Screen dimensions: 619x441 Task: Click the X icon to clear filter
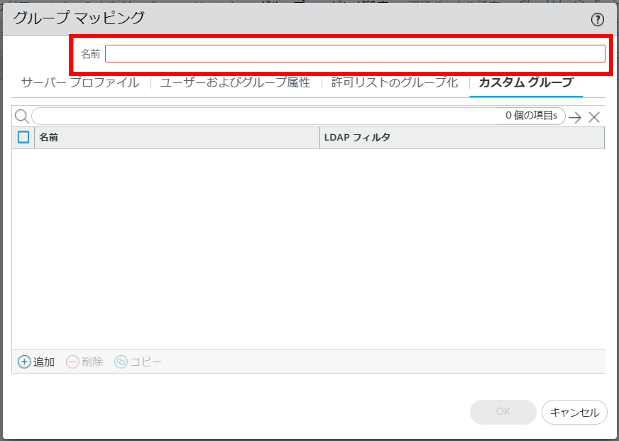click(594, 117)
